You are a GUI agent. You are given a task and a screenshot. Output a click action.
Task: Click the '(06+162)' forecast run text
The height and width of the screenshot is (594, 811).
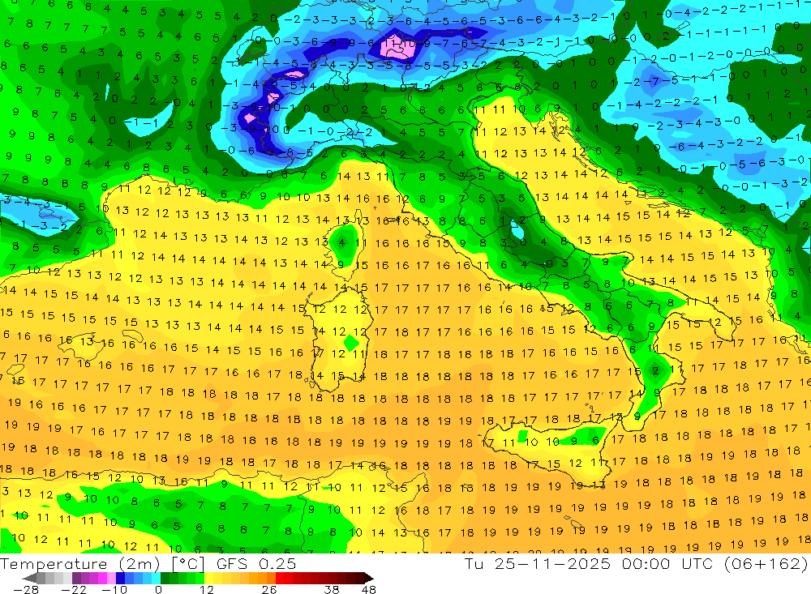(x=766, y=563)
